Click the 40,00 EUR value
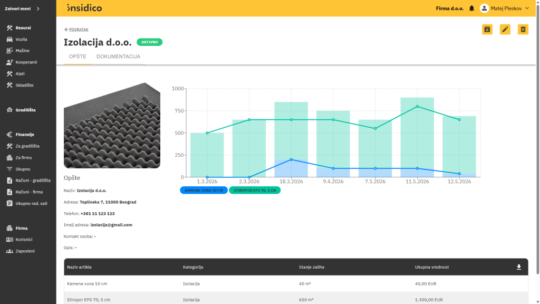 tap(426, 284)
